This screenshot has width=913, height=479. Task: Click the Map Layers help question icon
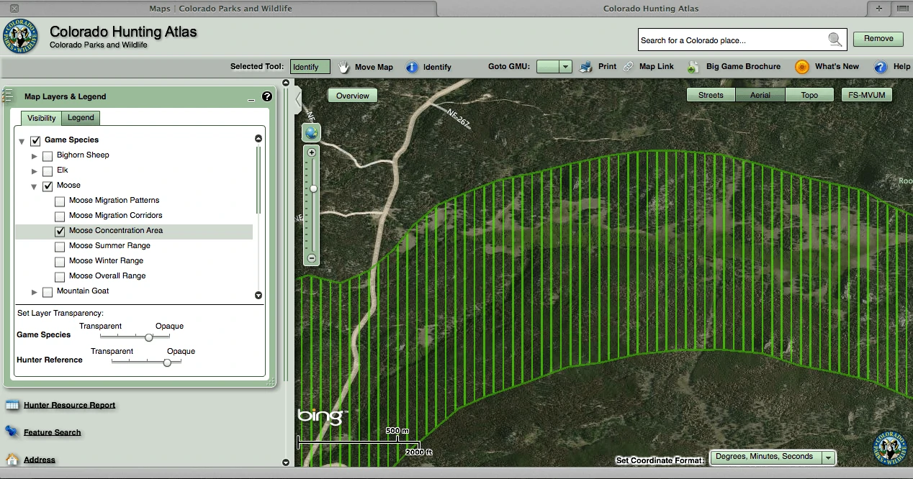coord(267,96)
